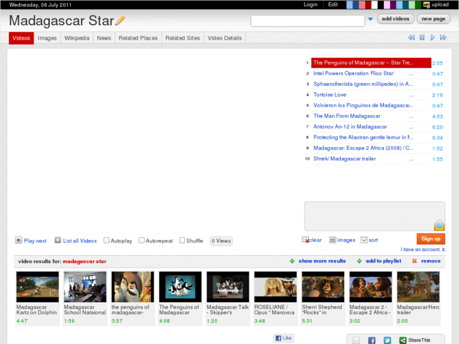
Task: Toggle the Autorepeat checkbox
Action: [x=142, y=240]
